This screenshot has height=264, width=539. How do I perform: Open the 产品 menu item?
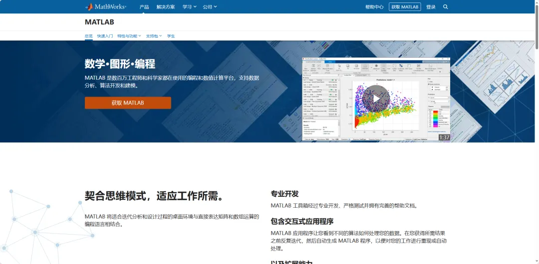(x=144, y=7)
